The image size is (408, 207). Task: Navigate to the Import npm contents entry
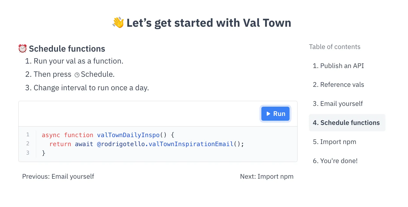point(334,142)
